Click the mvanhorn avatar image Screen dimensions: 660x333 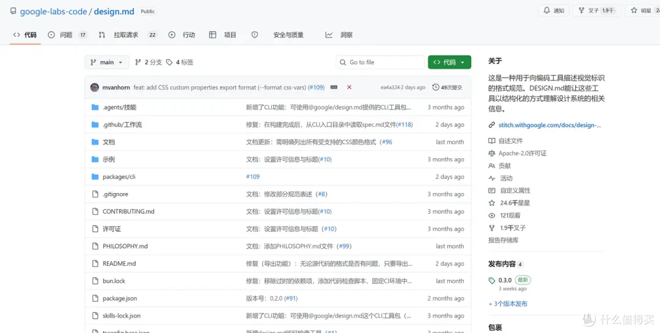[x=95, y=87]
